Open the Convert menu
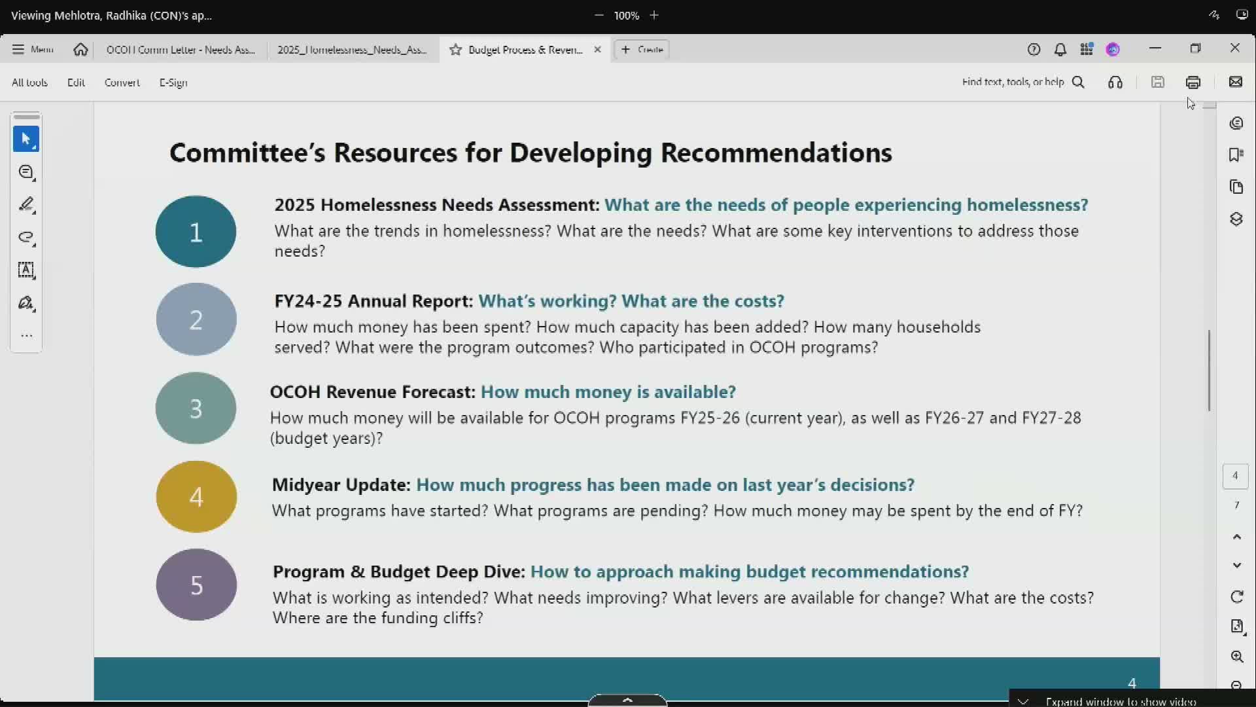Screen dimensions: 1256x707 point(122,82)
